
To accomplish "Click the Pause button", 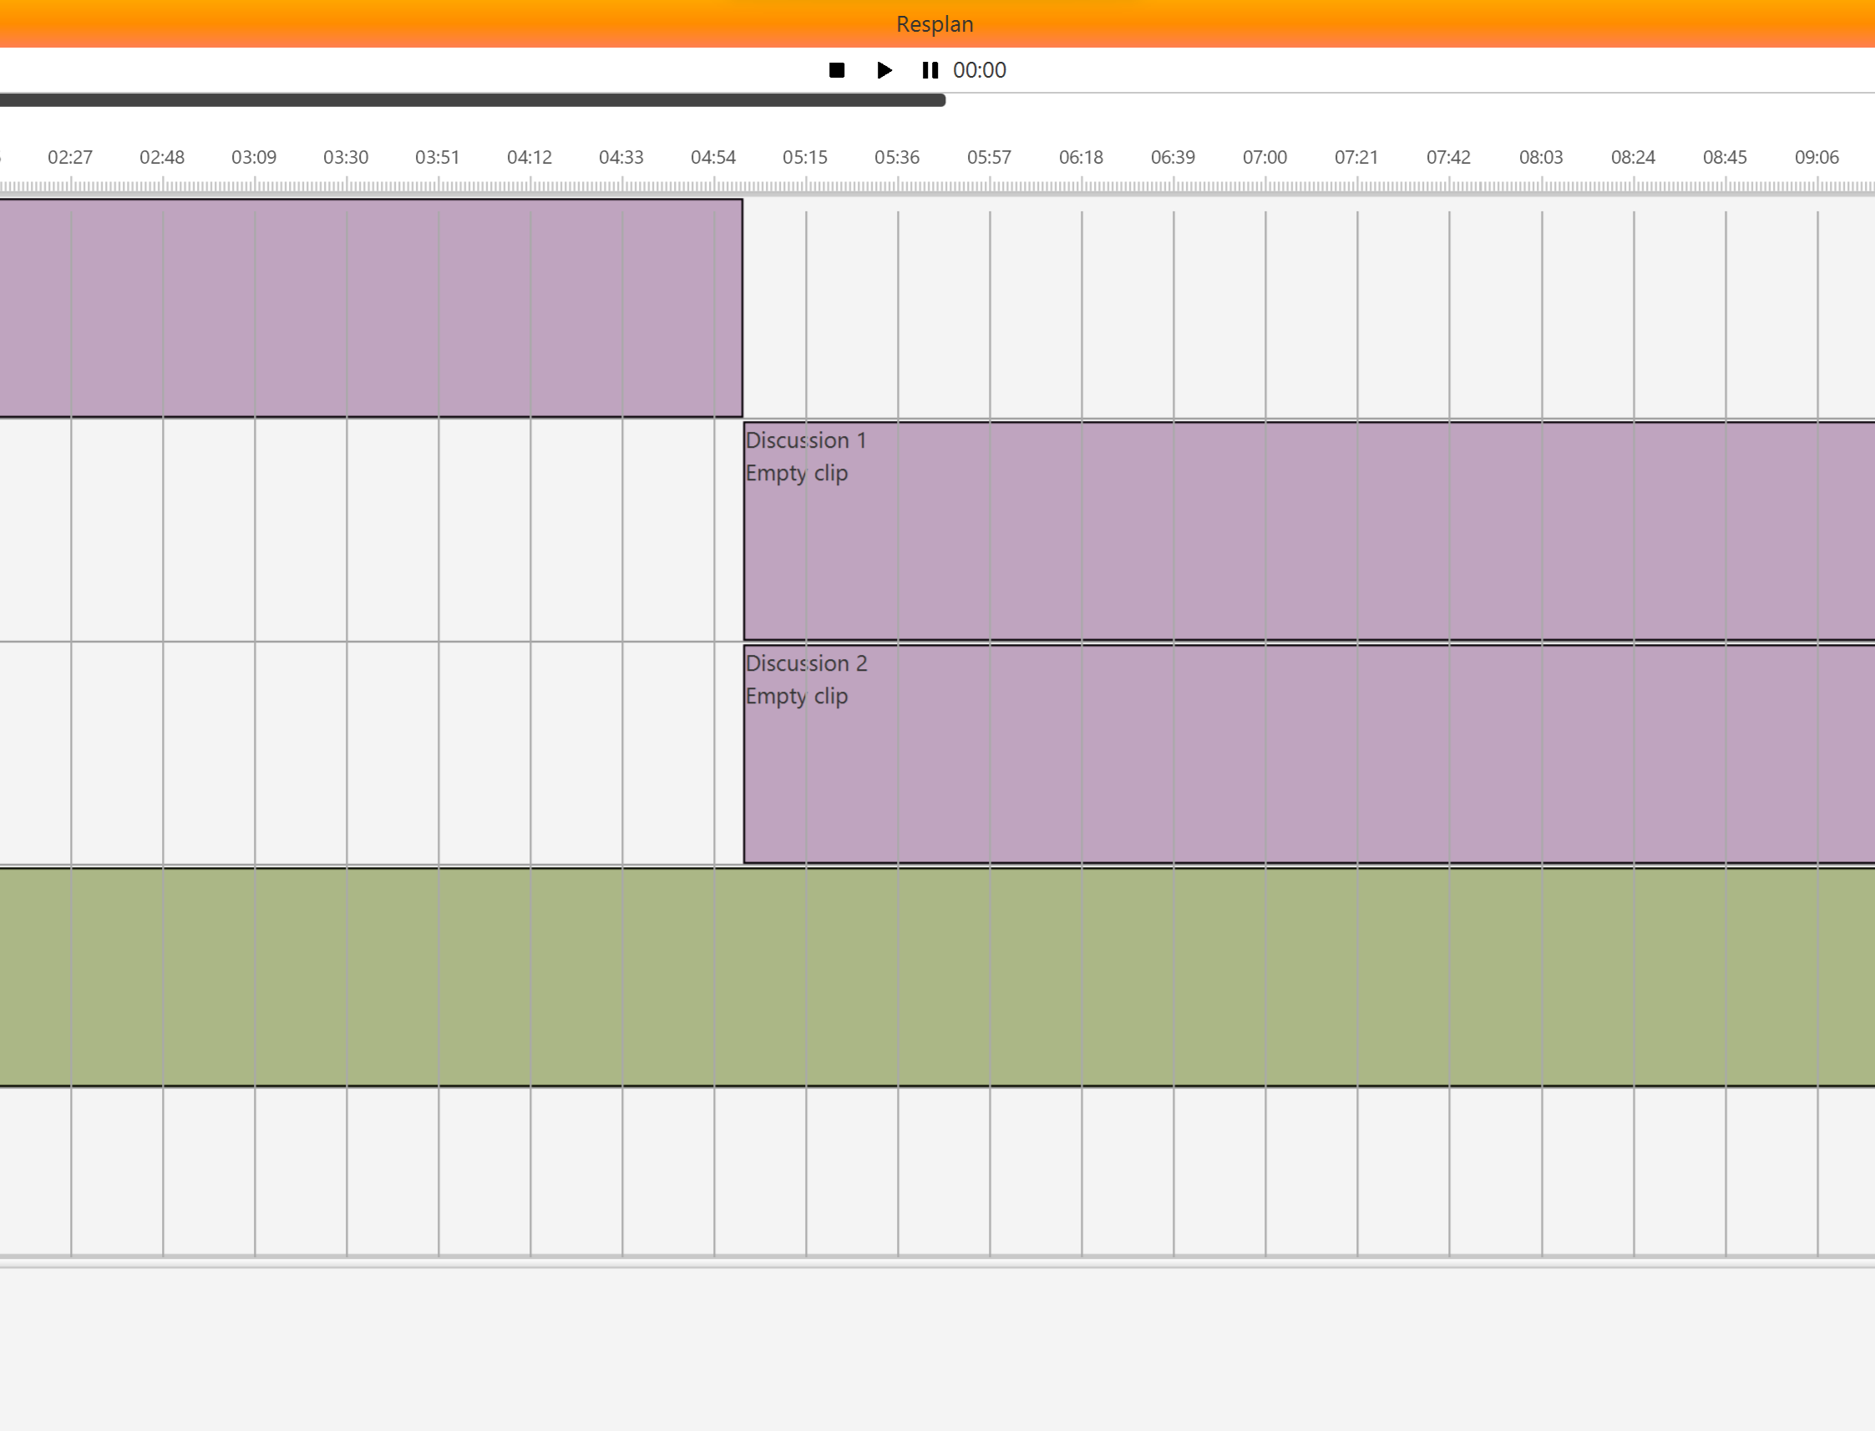I will (930, 70).
